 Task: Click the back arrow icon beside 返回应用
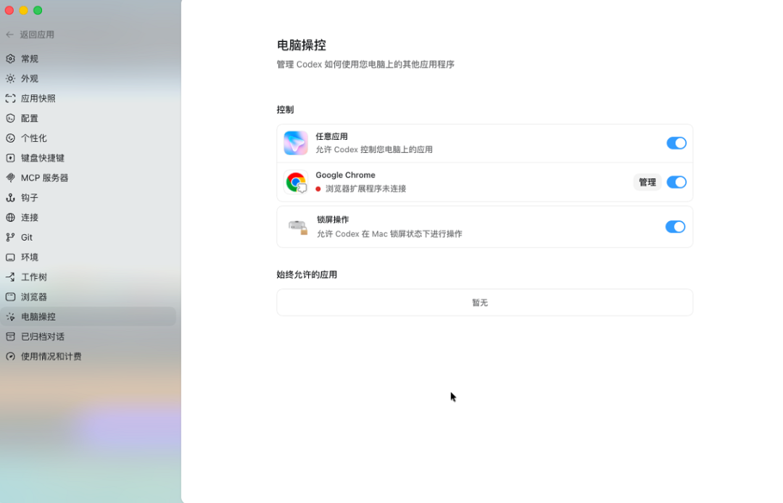(9, 35)
